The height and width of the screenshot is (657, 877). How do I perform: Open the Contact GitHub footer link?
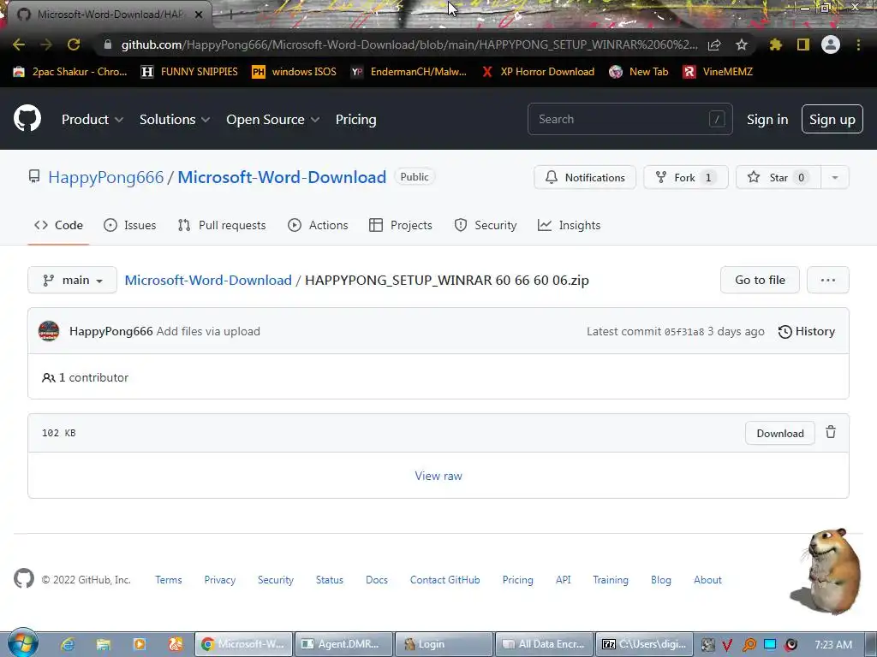coord(444,580)
